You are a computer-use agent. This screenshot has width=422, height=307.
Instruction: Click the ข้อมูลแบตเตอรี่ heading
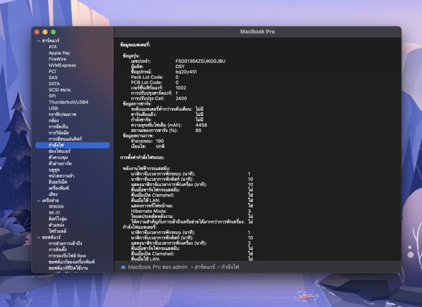(135, 45)
